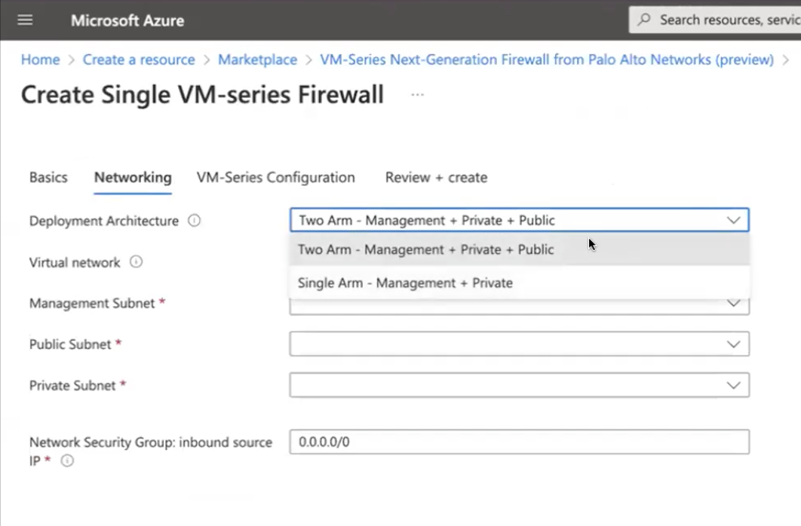This screenshot has height=526, width=801.
Task: Open the VM-Series Configuration tab
Action: pos(275,178)
